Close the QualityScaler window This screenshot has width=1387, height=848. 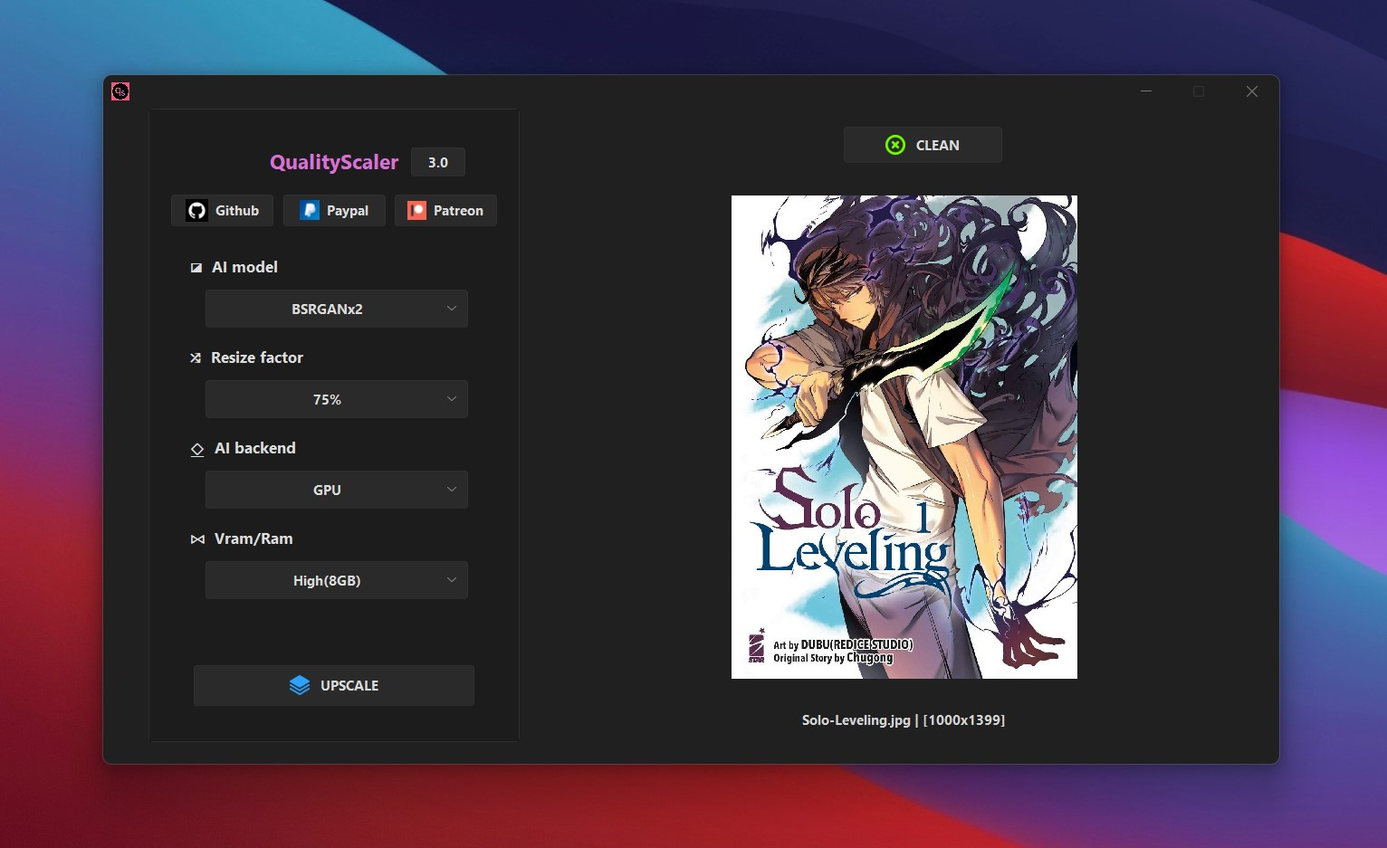click(1252, 91)
